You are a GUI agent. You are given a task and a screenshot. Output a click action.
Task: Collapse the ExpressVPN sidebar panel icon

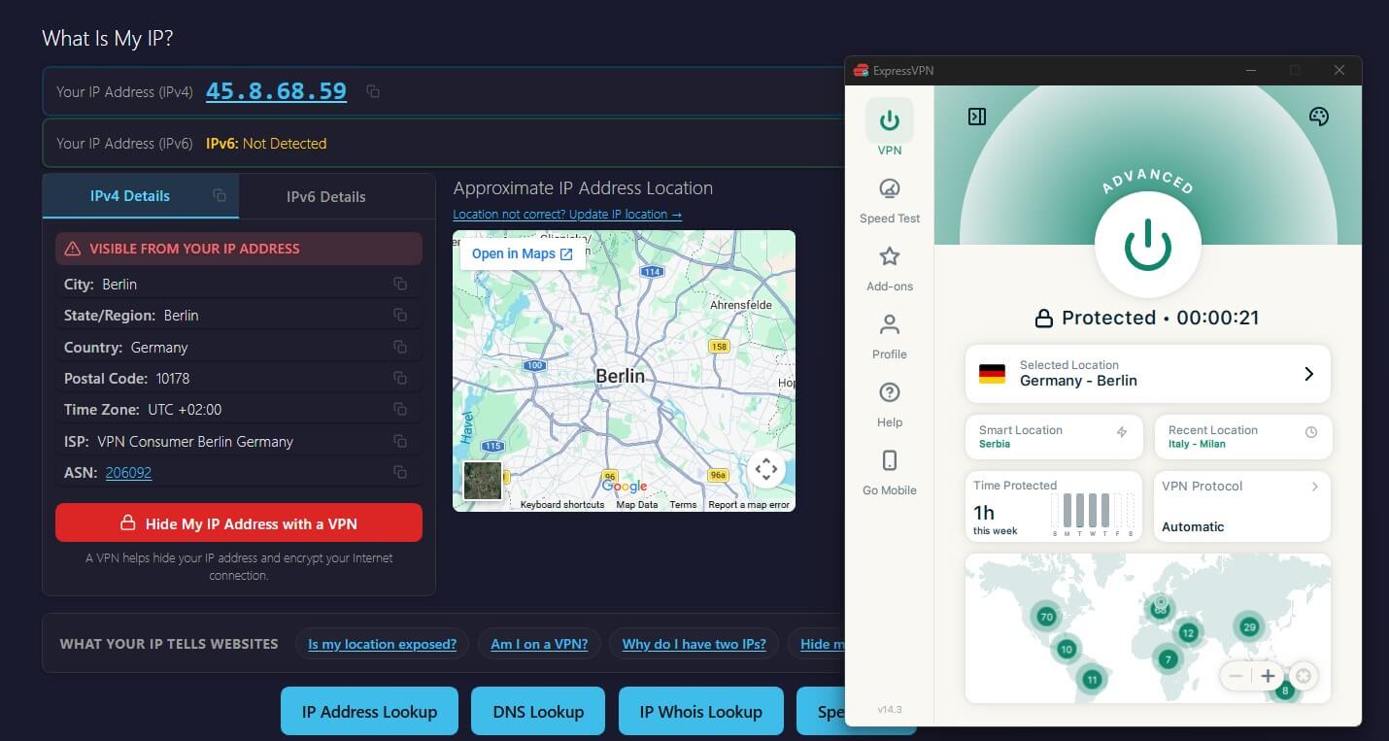977,117
